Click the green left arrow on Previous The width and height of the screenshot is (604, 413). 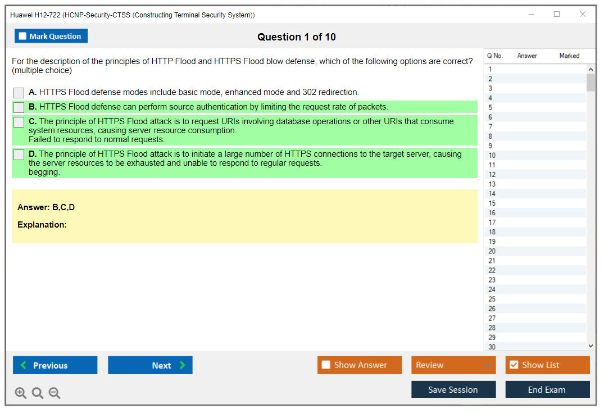point(23,365)
